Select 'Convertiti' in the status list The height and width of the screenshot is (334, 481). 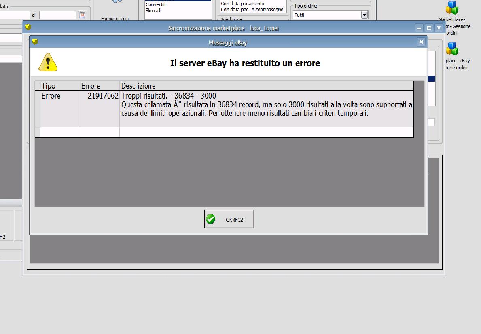[156, 5]
